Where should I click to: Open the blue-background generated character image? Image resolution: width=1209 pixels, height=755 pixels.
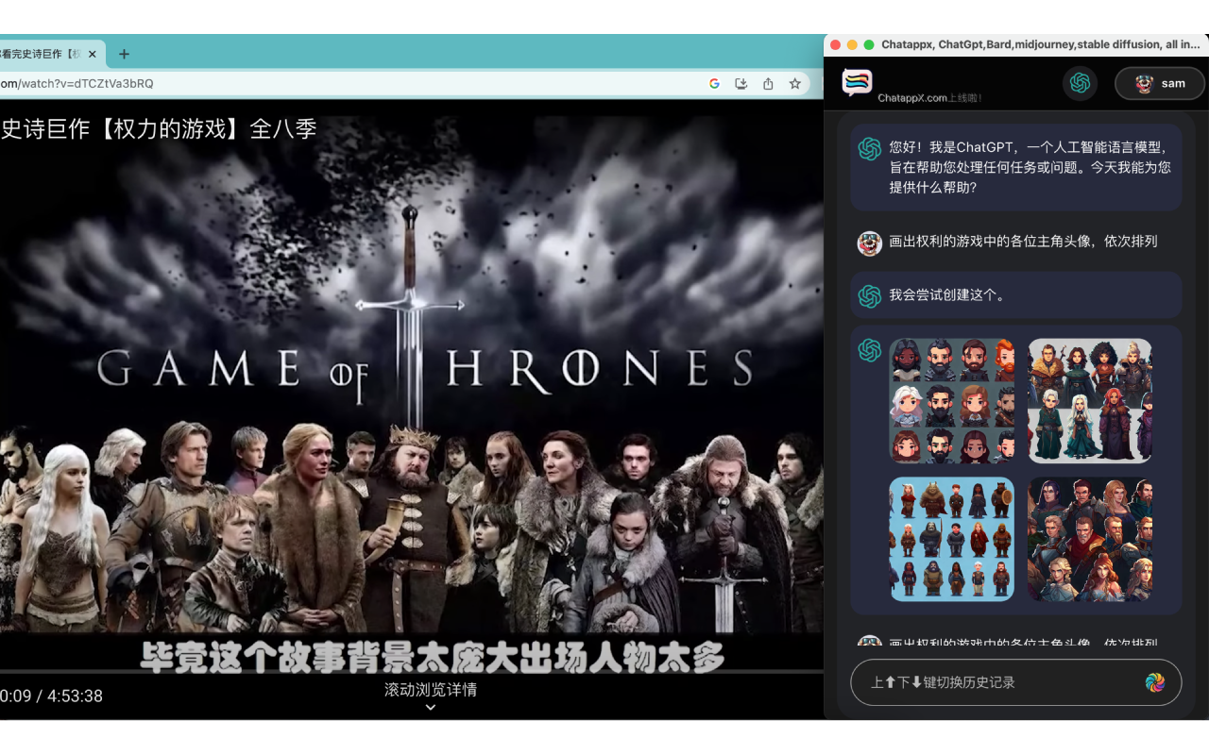[x=952, y=539]
